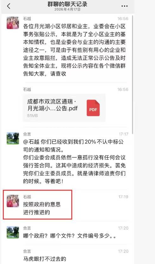The height and width of the screenshot is (264, 155).
Task: Tap the 17:19 timestamp beside 石越's reply
Action: coord(123,197)
